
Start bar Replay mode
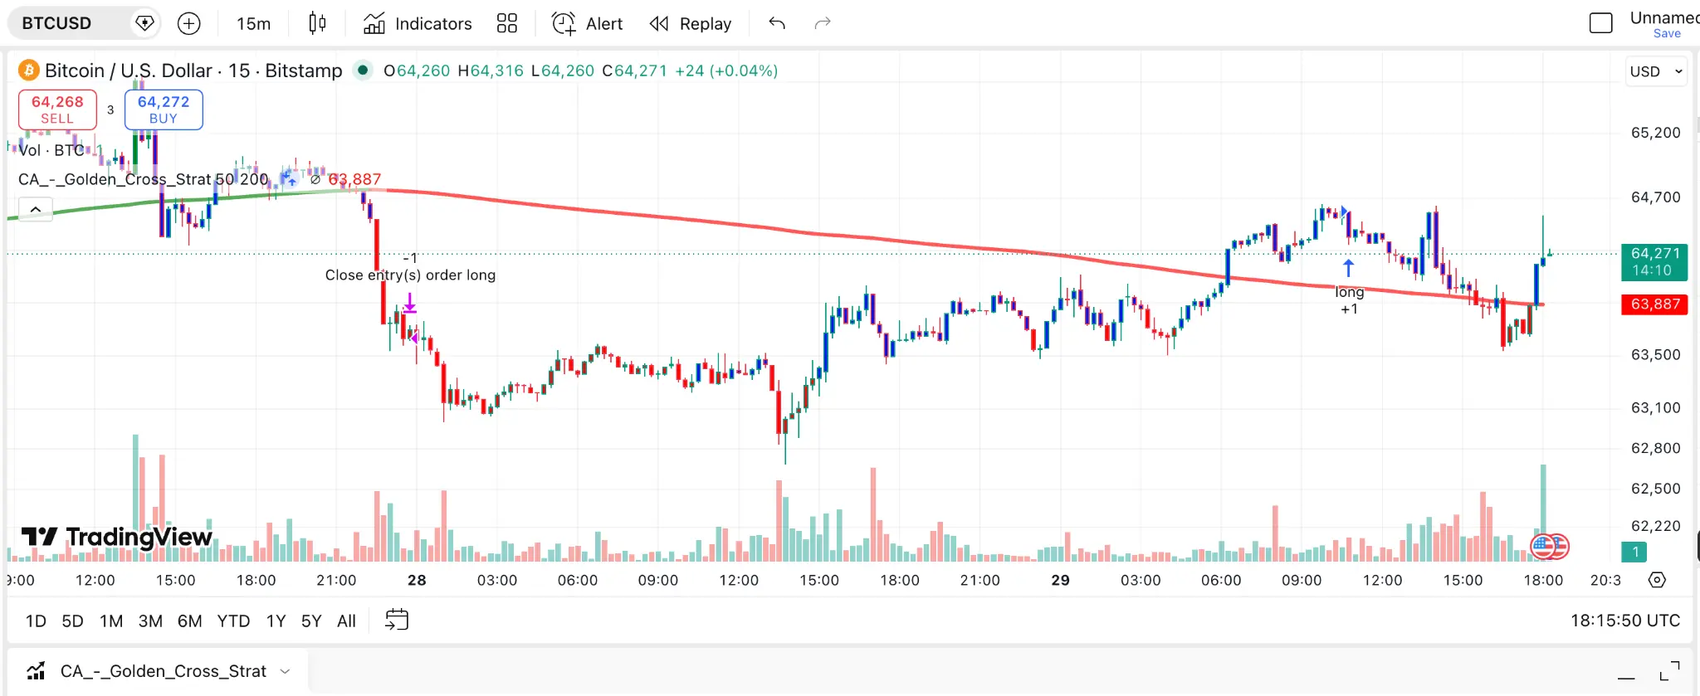point(691,23)
